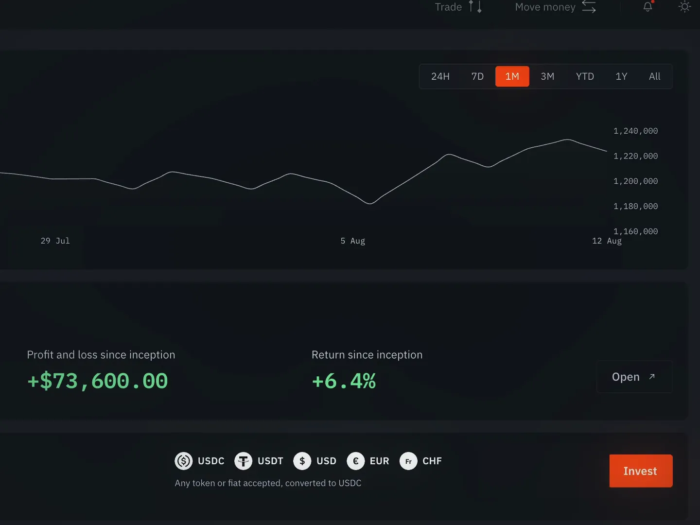This screenshot has height=525, width=700.
Task: Select the 1M chart range
Action: 512,76
